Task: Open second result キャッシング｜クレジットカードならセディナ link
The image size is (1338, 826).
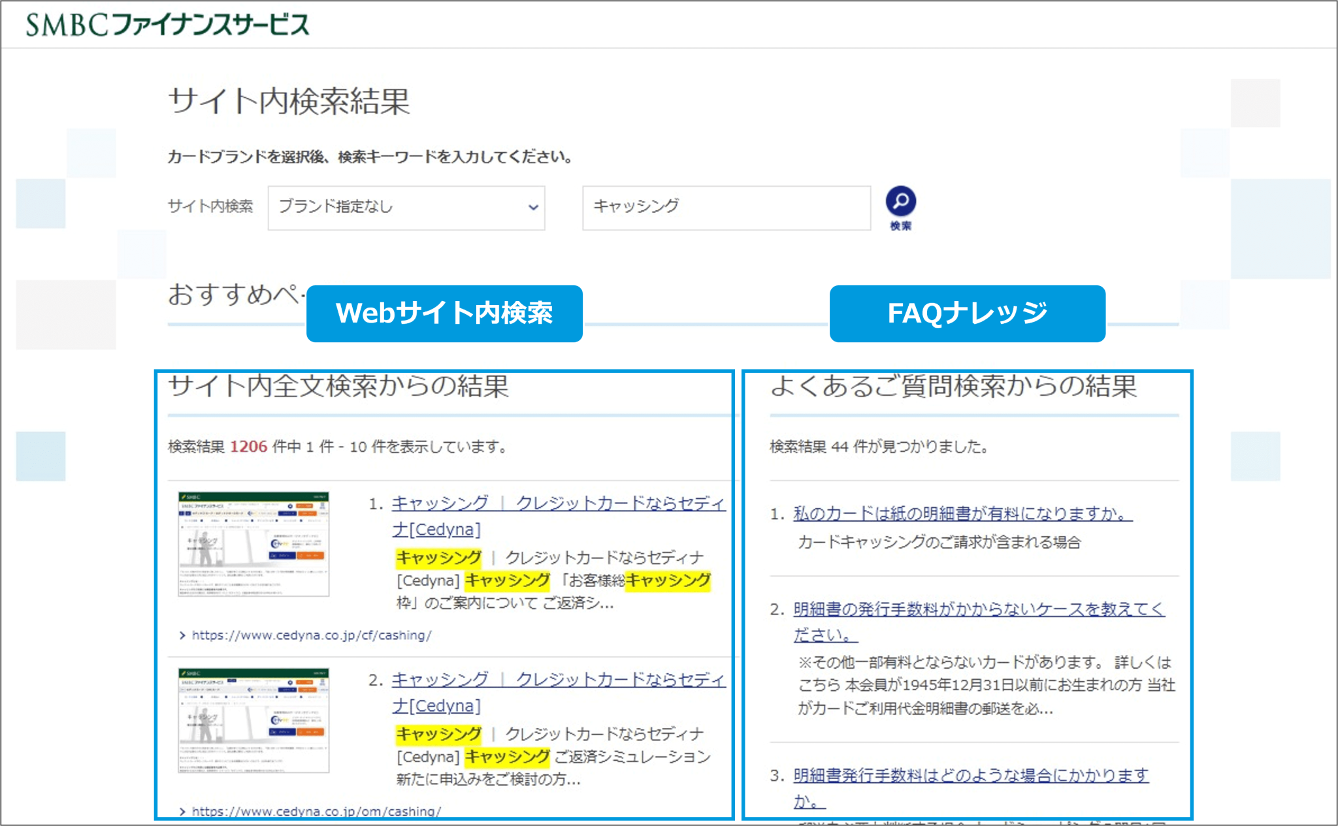Action: pyautogui.click(x=559, y=692)
